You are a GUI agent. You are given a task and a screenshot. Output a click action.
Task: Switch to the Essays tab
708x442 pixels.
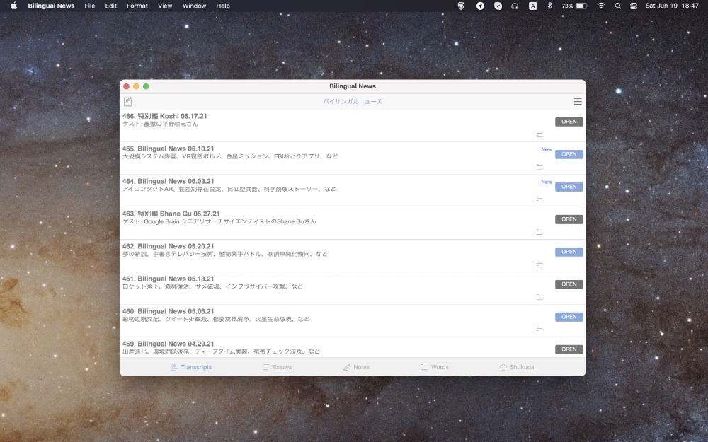278,367
